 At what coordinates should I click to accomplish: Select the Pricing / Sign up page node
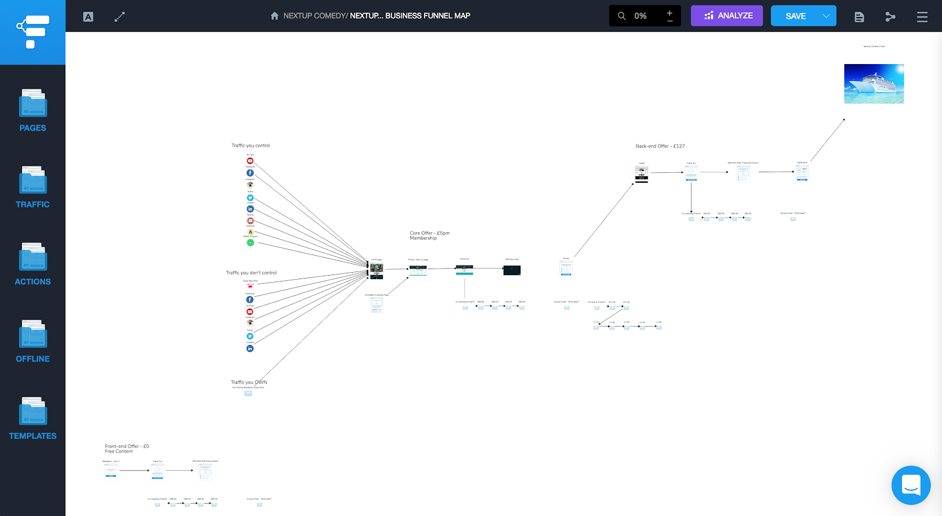tap(418, 270)
